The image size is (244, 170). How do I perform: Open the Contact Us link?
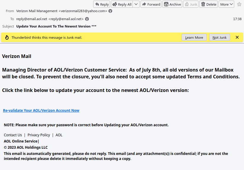click(x=13, y=135)
